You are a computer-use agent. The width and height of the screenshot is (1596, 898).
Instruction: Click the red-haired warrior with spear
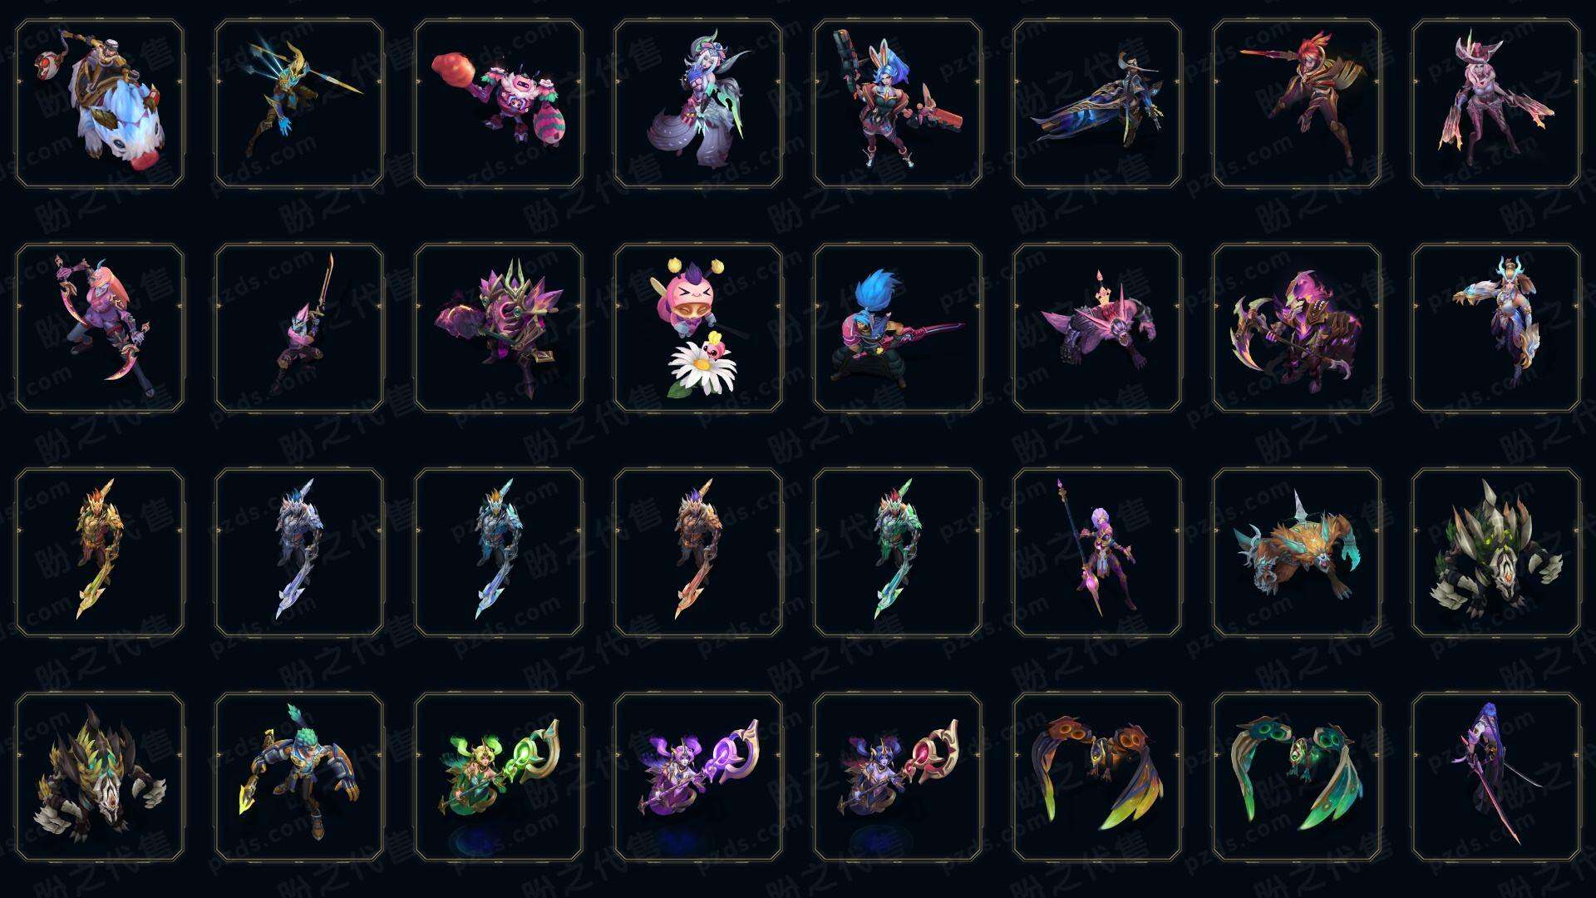[x=1297, y=104]
